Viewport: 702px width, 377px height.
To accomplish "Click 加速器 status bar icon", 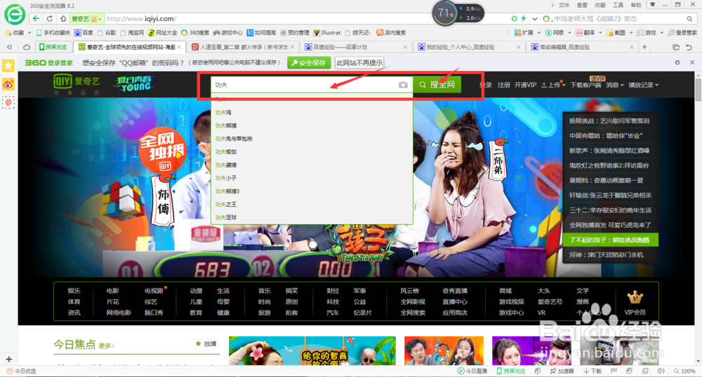I will point(562,371).
